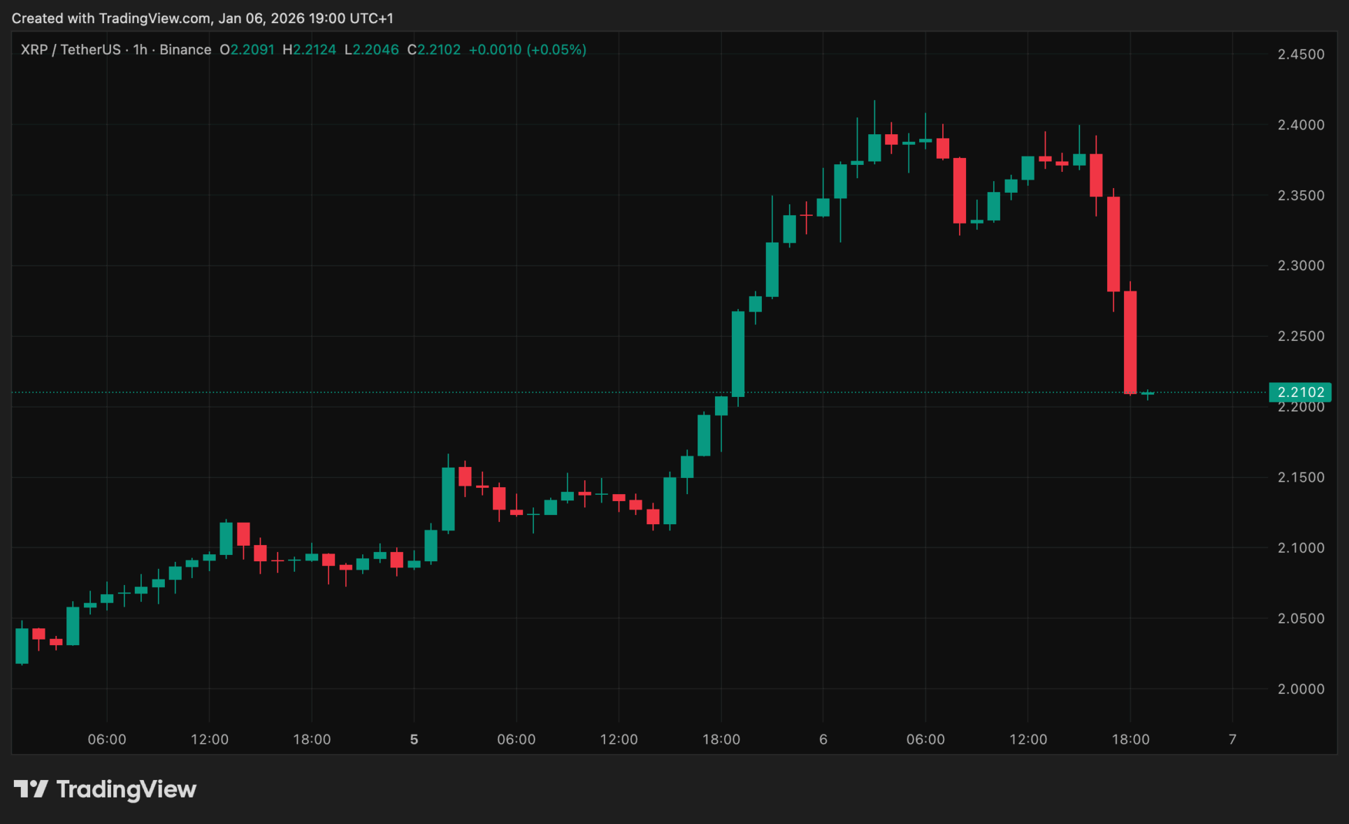This screenshot has height=824, width=1349.
Task: Click the low value L2.2046
Action: (x=371, y=50)
